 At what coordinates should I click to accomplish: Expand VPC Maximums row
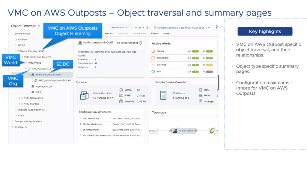(80, 119)
